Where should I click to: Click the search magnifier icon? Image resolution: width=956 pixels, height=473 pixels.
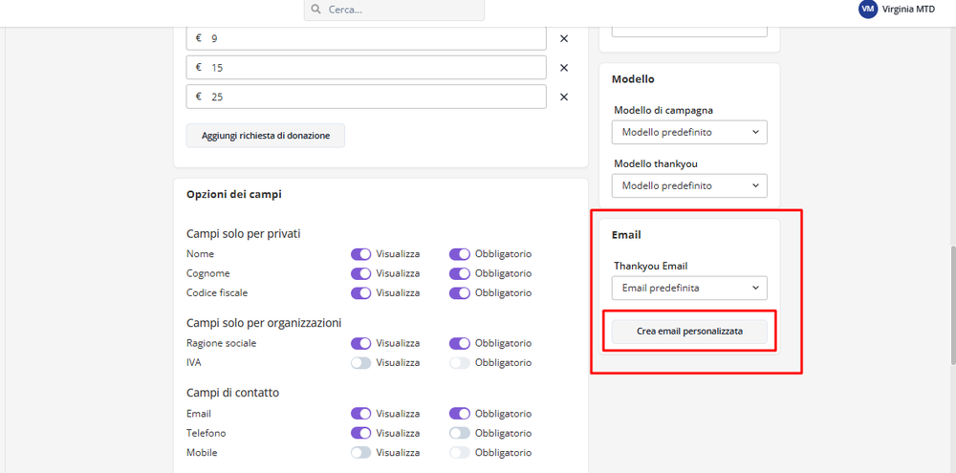pyautogui.click(x=315, y=10)
